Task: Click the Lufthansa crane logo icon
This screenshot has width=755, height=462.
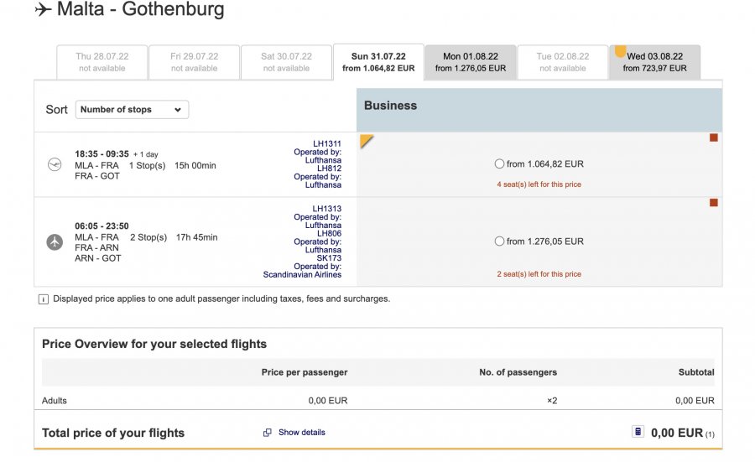Action: click(x=55, y=165)
